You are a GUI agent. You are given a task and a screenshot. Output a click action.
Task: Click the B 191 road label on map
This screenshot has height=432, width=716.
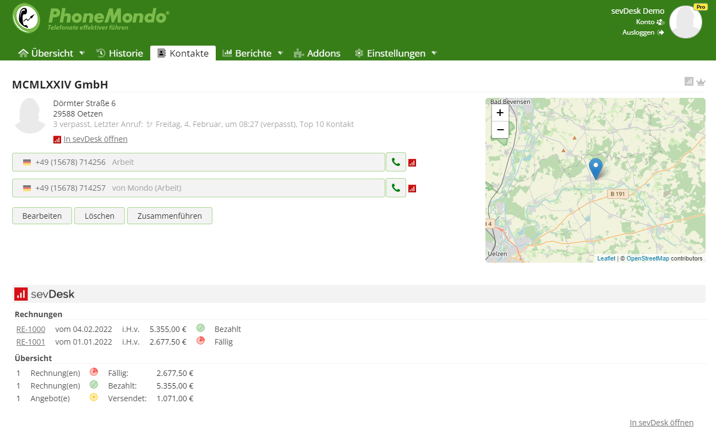click(618, 194)
